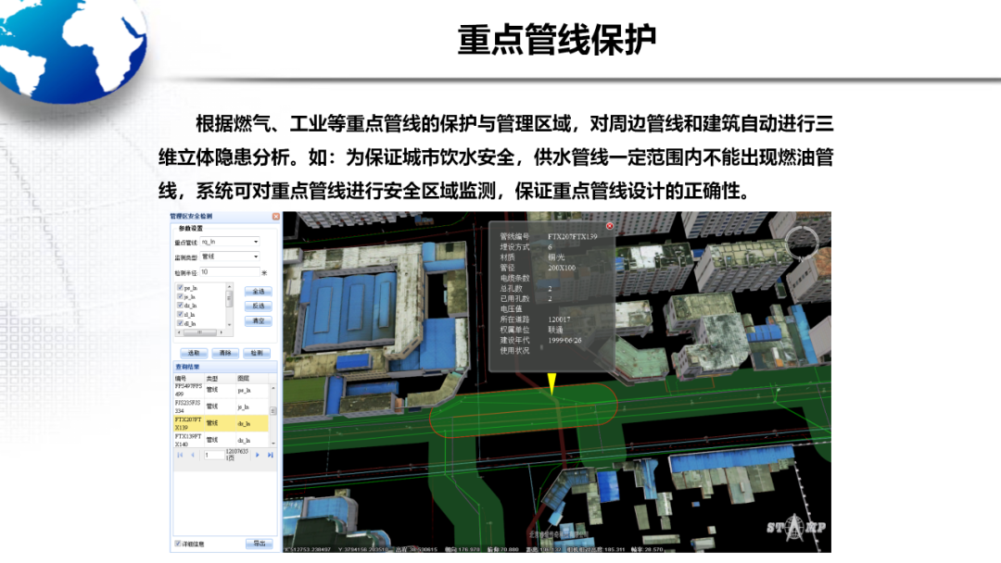This screenshot has height=563, width=1001.
Task: Select result row FJS235FJS334
Action: [x=221, y=407]
